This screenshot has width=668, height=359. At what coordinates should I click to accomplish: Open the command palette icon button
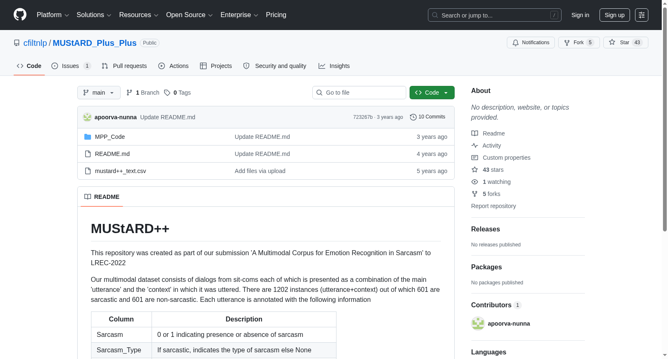[642, 15]
